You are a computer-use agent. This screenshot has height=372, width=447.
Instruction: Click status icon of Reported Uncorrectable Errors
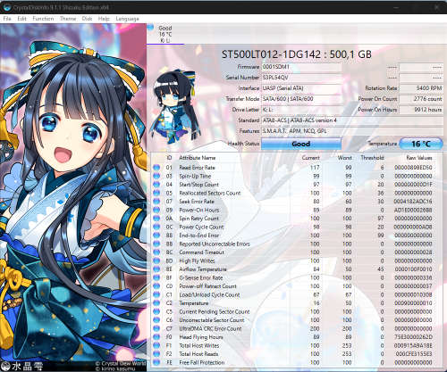click(156, 244)
